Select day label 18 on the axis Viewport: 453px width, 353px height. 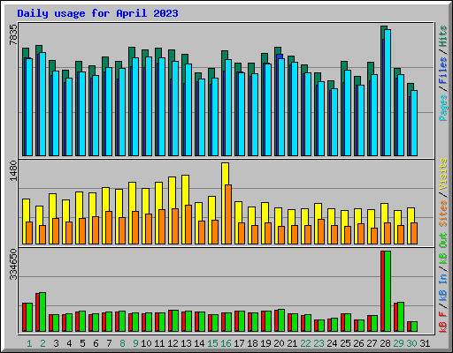[x=252, y=343]
